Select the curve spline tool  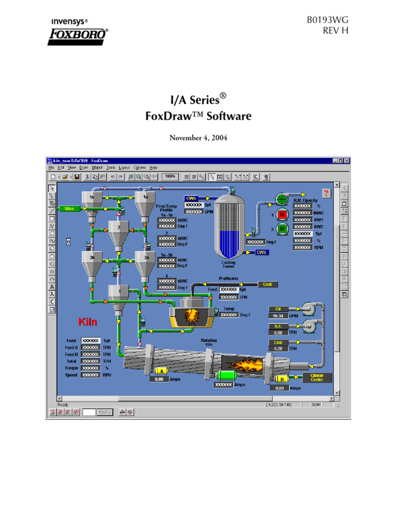point(52,241)
